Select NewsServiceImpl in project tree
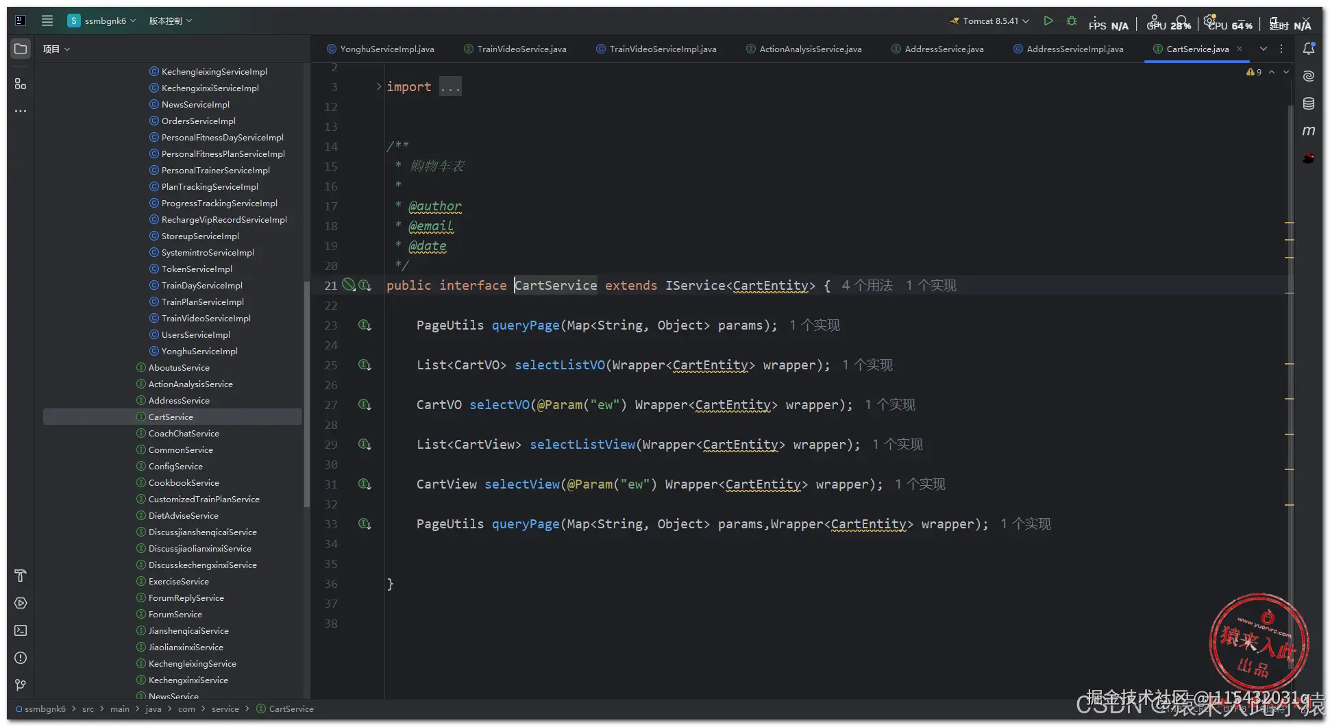Viewport: 1330px width, 727px height. click(x=195, y=104)
